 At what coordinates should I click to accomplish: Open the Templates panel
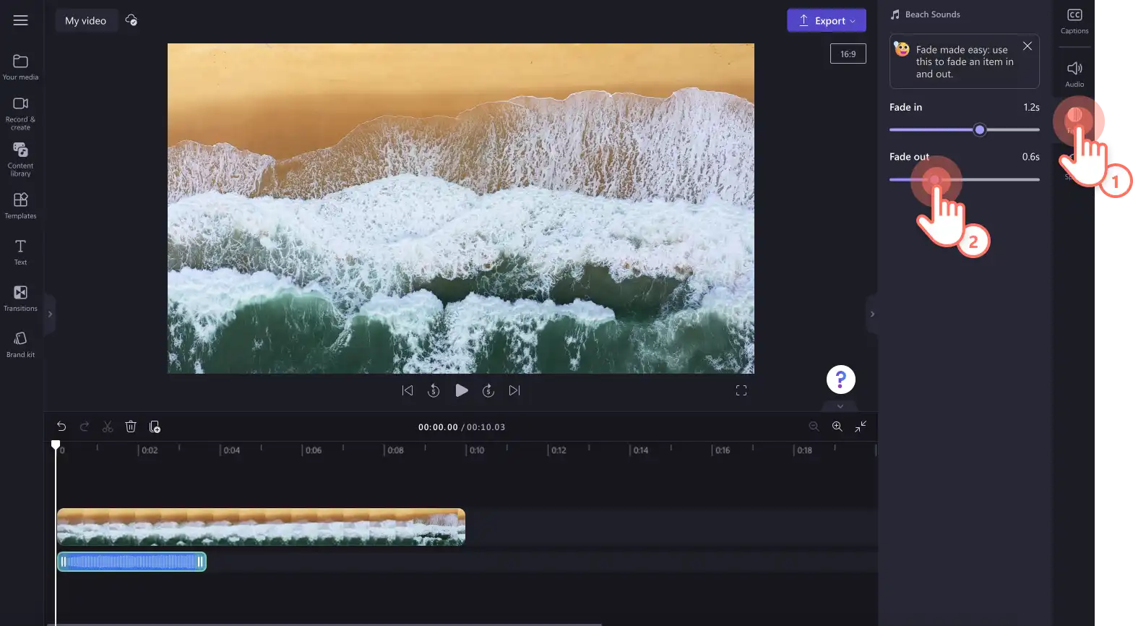point(20,205)
